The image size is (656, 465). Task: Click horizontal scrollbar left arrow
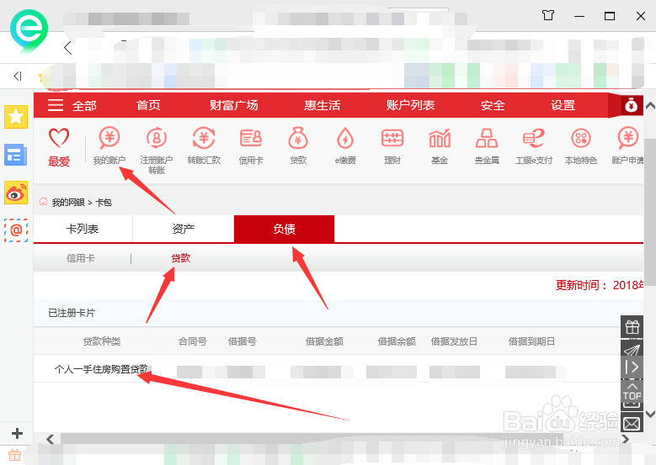51,439
